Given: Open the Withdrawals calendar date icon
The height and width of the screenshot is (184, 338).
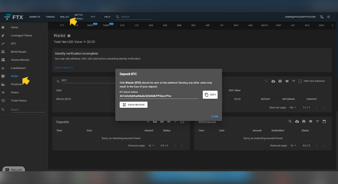Looking at the screenshot, I should [x=324, y=122].
